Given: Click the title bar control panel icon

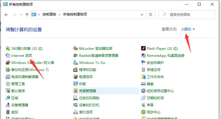Looking at the screenshot, I should [5, 4].
